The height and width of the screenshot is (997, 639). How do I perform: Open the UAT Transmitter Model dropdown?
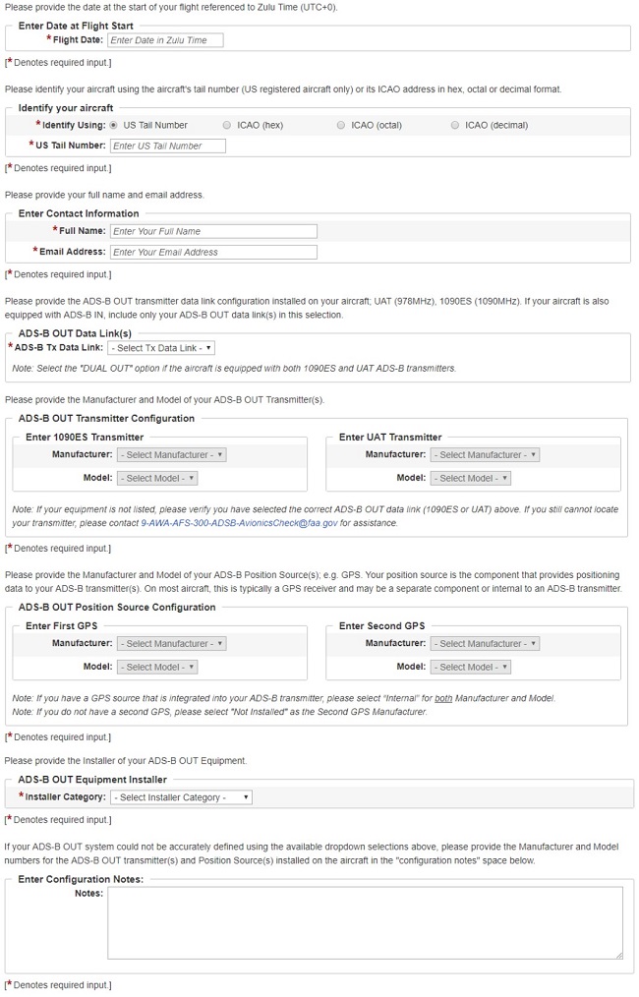pos(471,478)
